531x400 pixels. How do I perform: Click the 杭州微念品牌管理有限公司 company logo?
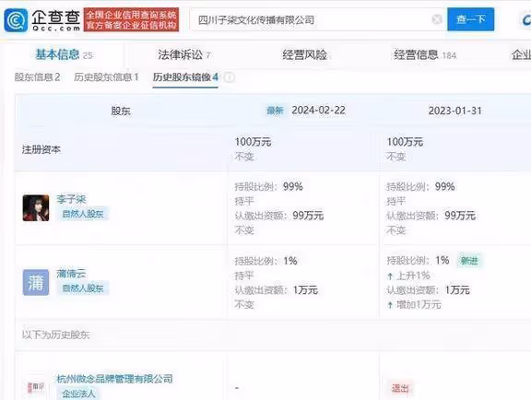(x=36, y=386)
